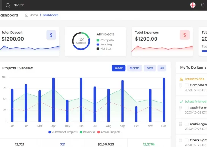Click the Jun month axis label
Viewport: 207px width, 147px height.
(x=81, y=126)
